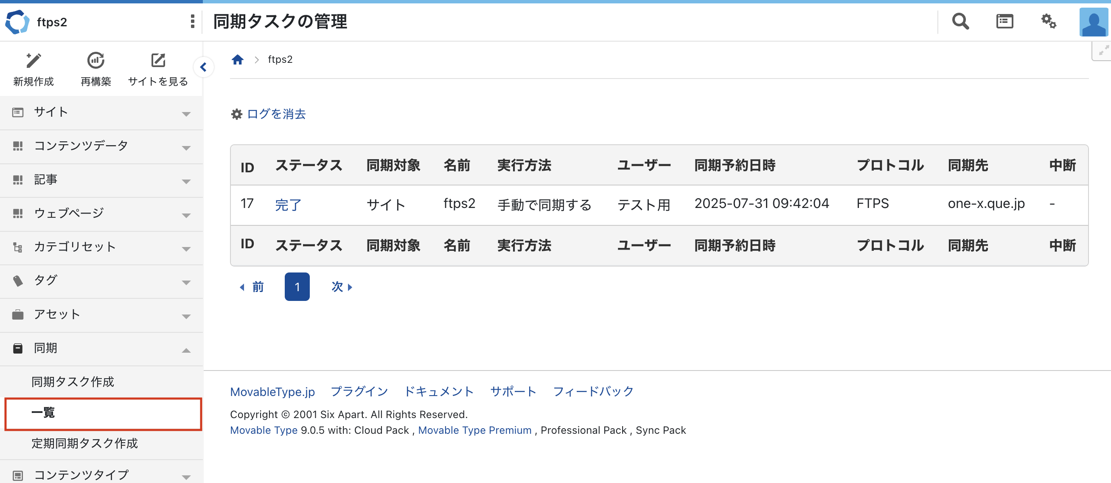This screenshot has width=1111, height=483.
Task: Select 同期タスク作成 menu item
Action: pyautogui.click(x=73, y=382)
